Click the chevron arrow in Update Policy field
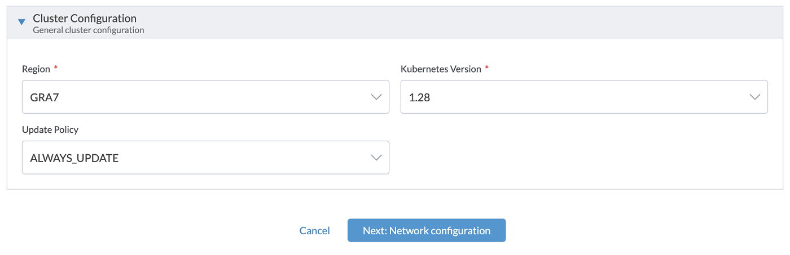The width and height of the screenshot is (790, 255). tap(376, 158)
